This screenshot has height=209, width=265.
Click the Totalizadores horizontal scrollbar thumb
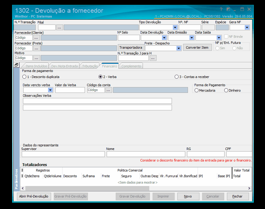click(87, 188)
